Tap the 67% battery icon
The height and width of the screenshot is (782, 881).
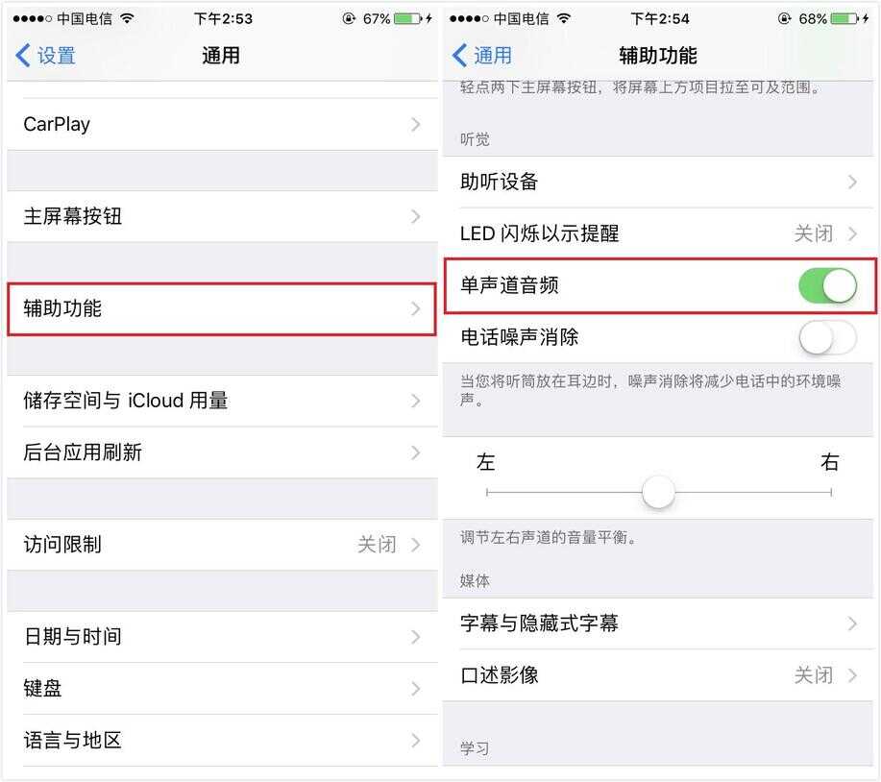[408, 18]
